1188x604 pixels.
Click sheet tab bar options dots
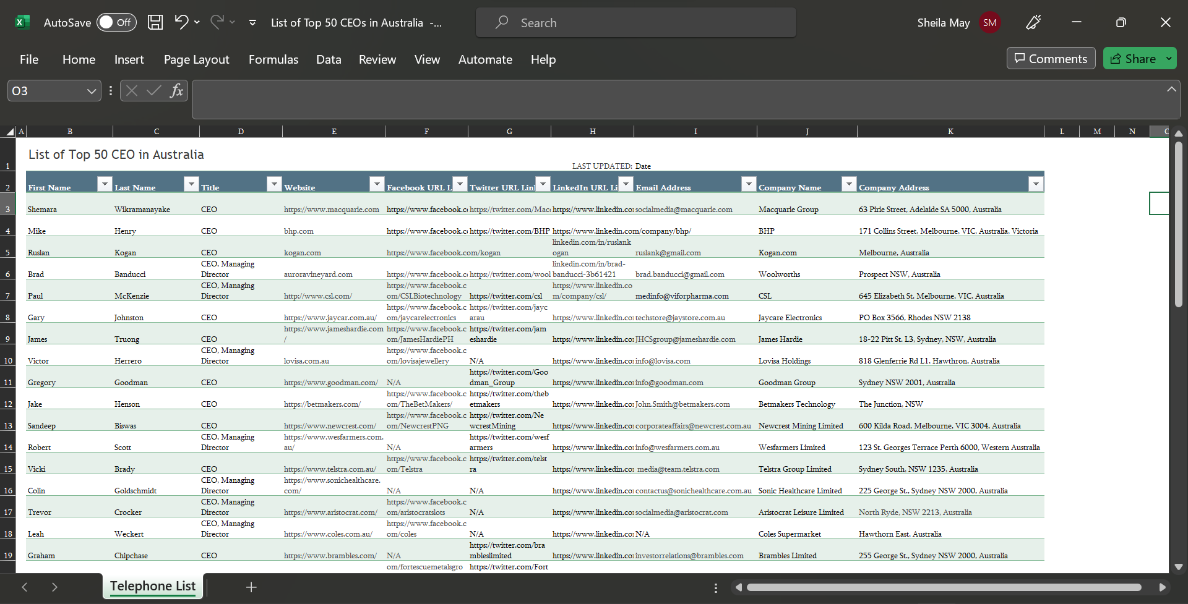pos(716,588)
